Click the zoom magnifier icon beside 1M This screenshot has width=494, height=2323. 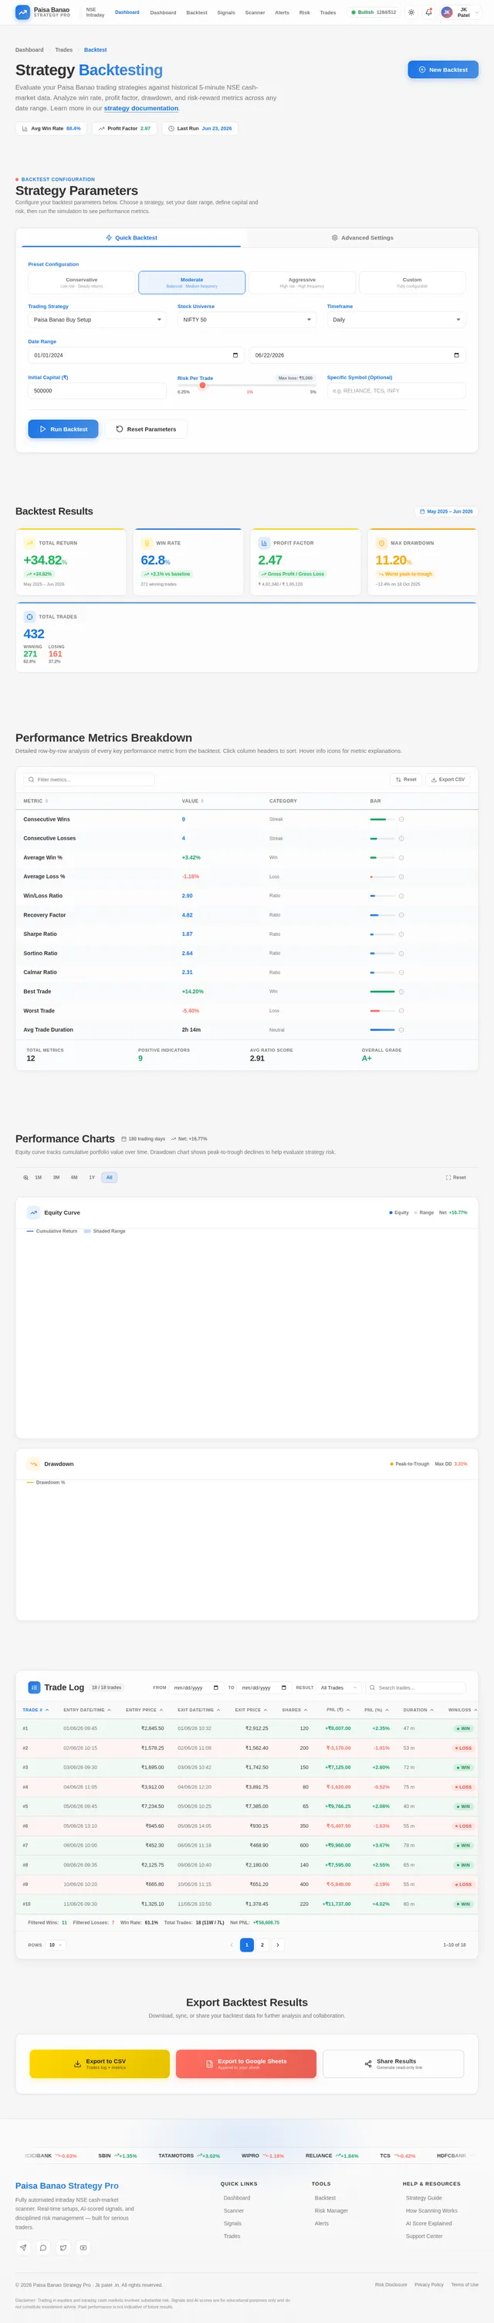click(25, 1177)
